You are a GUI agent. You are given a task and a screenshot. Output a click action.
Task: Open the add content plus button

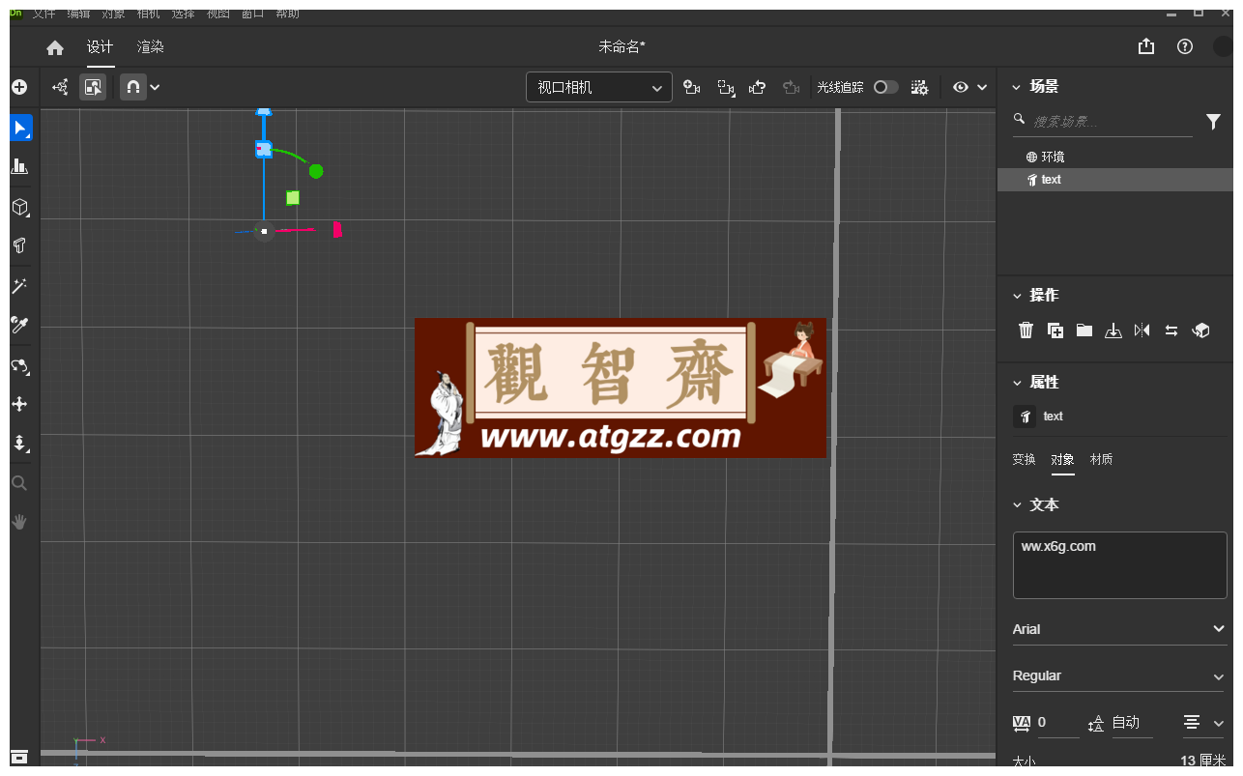19,87
